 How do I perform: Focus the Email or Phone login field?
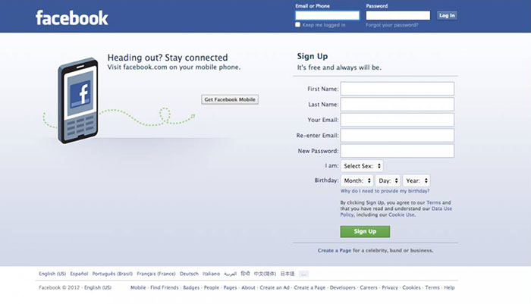[327, 16]
